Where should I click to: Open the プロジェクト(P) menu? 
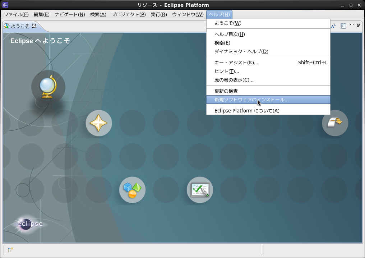click(129, 14)
